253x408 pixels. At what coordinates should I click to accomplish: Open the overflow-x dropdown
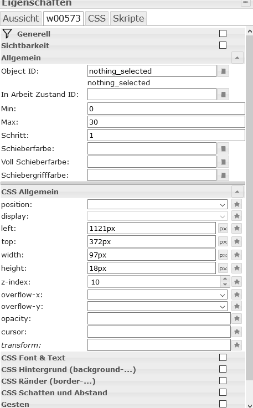(157, 295)
